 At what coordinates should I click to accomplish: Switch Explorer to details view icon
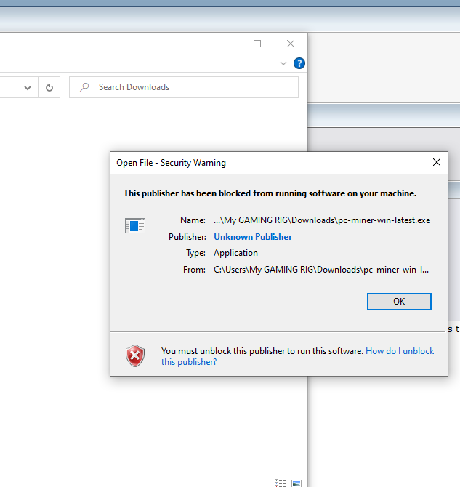[281, 483]
